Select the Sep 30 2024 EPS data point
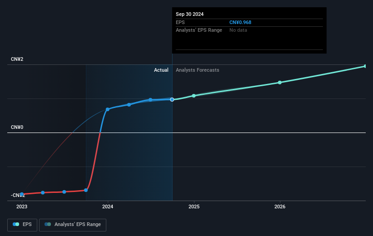This screenshot has height=236, width=373. coord(172,99)
